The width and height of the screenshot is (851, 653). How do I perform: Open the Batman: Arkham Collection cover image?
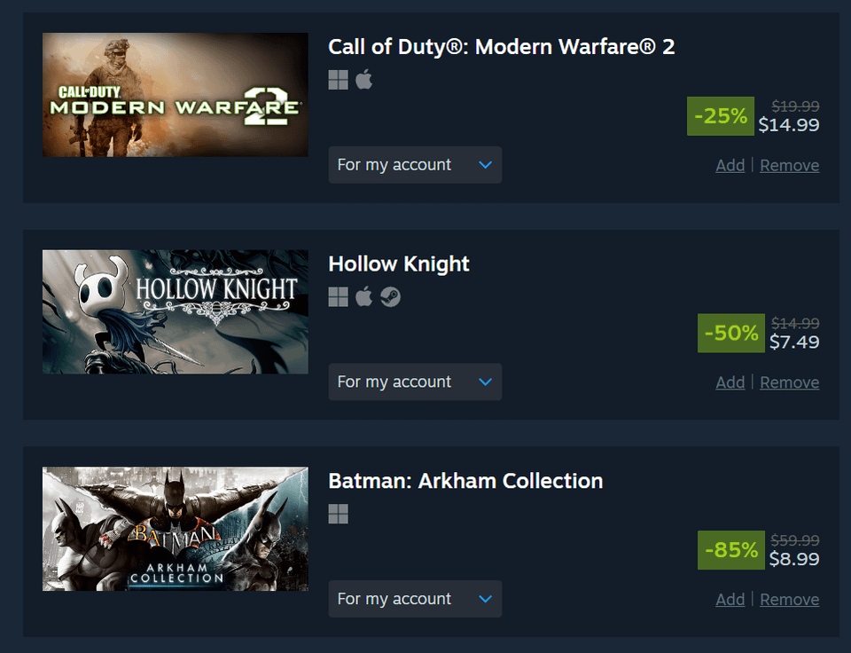pos(176,529)
